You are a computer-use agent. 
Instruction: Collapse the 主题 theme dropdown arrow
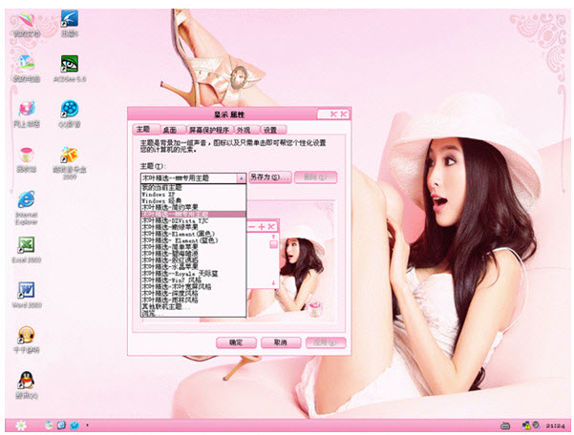pyautogui.click(x=242, y=177)
